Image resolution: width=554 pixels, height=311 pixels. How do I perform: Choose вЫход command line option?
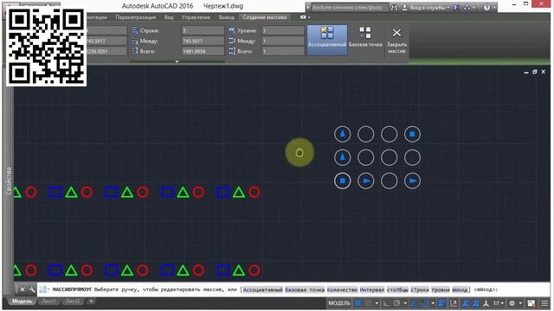coord(460,290)
